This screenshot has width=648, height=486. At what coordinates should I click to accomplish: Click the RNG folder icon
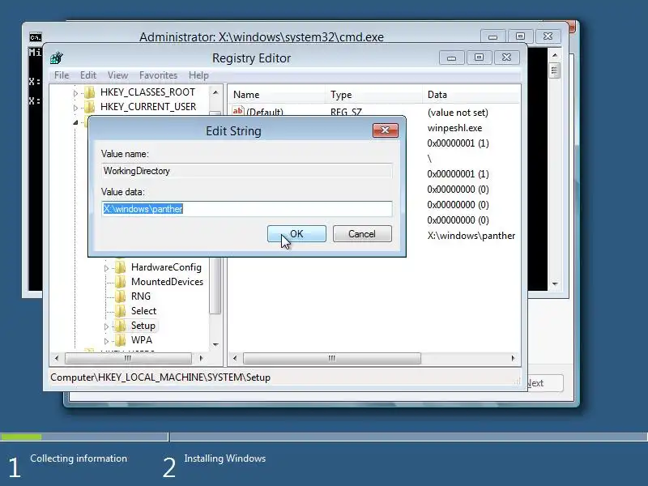[x=120, y=296]
